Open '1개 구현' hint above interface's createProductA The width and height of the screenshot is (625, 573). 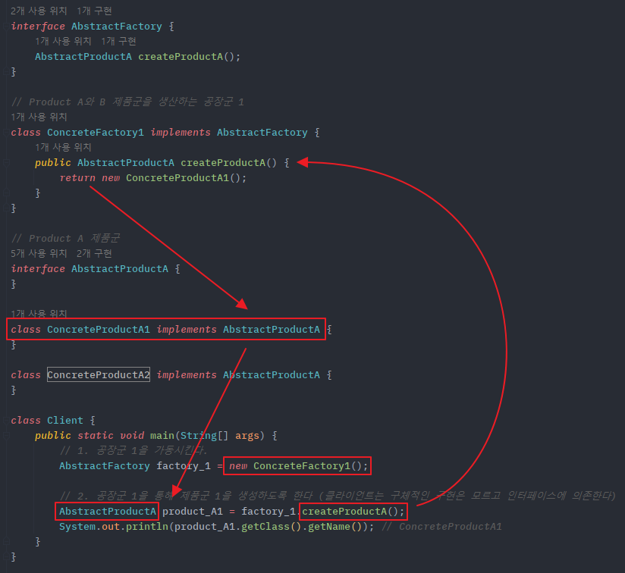(118, 41)
